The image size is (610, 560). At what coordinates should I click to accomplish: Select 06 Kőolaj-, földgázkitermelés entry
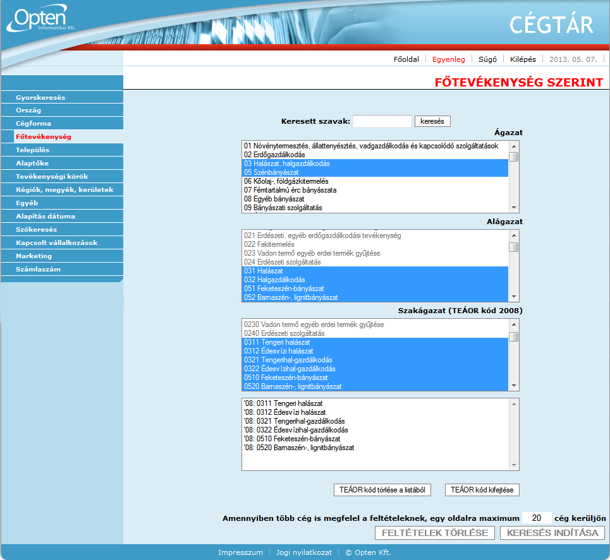375,181
